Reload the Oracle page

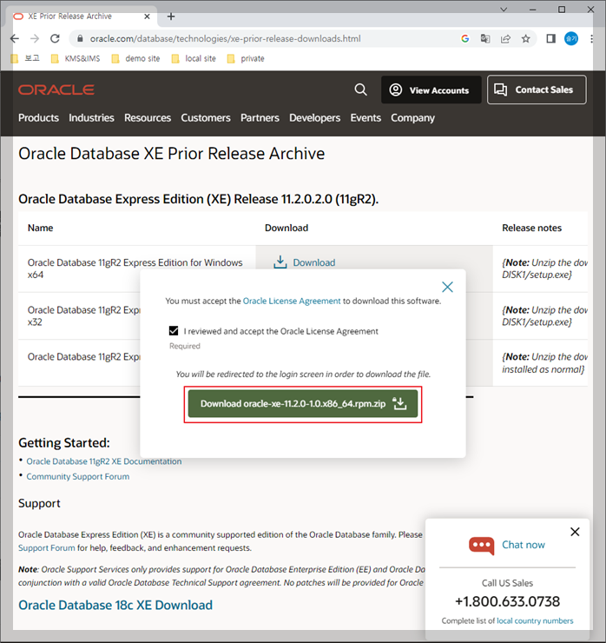coord(55,38)
